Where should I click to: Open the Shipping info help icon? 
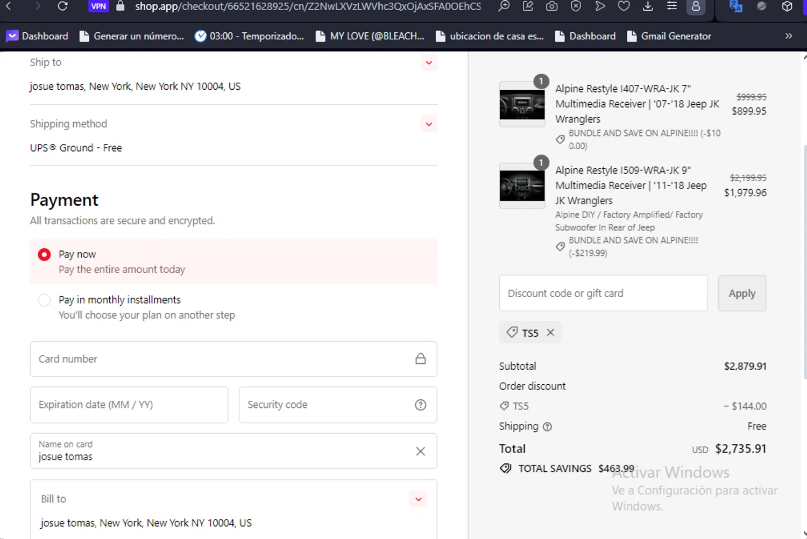click(547, 427)
